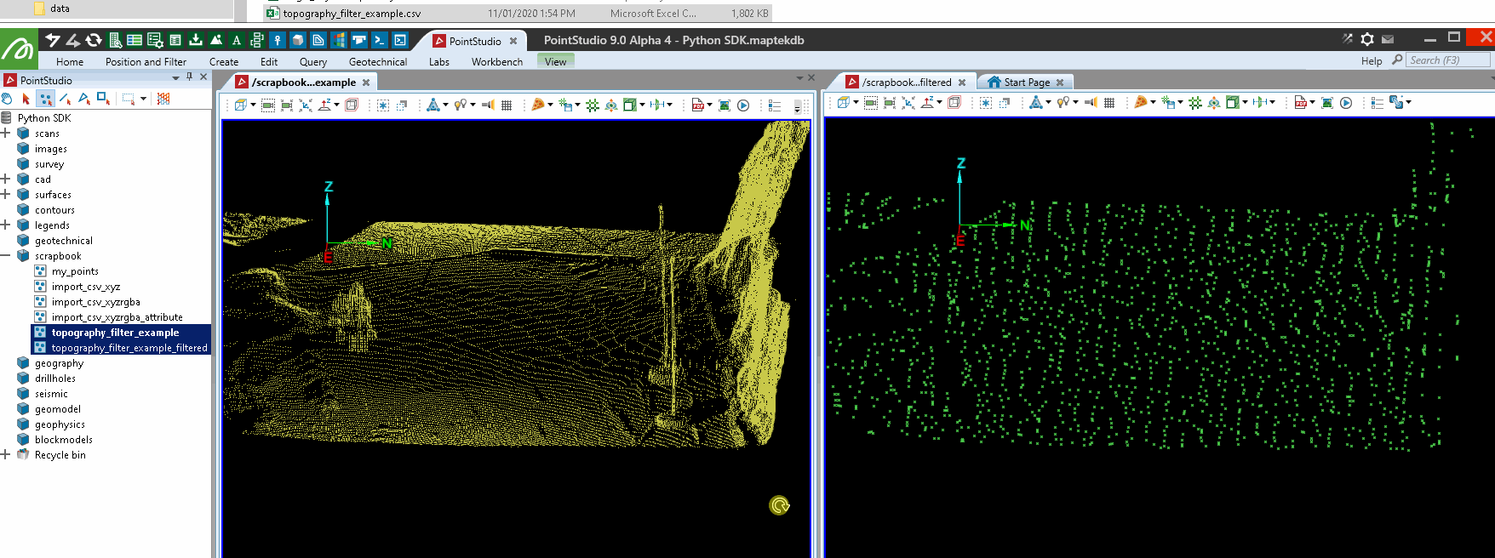Click the PDF export icon in left view

698,105
